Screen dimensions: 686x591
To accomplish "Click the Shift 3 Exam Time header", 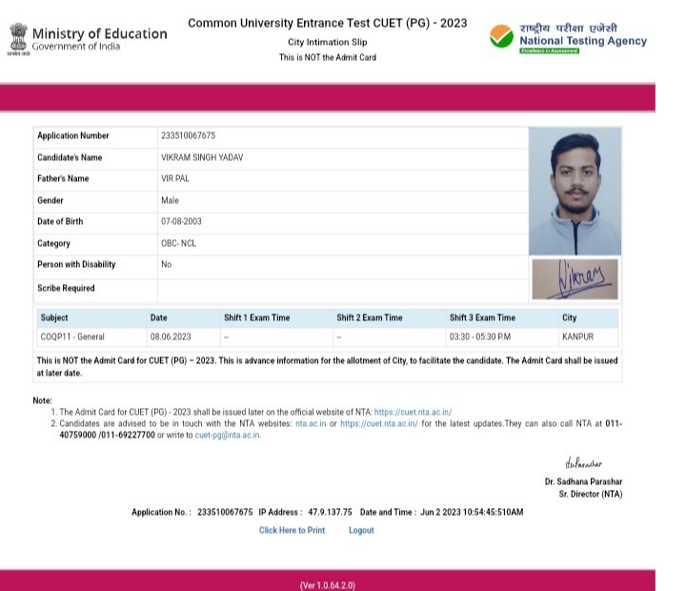I will pos(482,317).
